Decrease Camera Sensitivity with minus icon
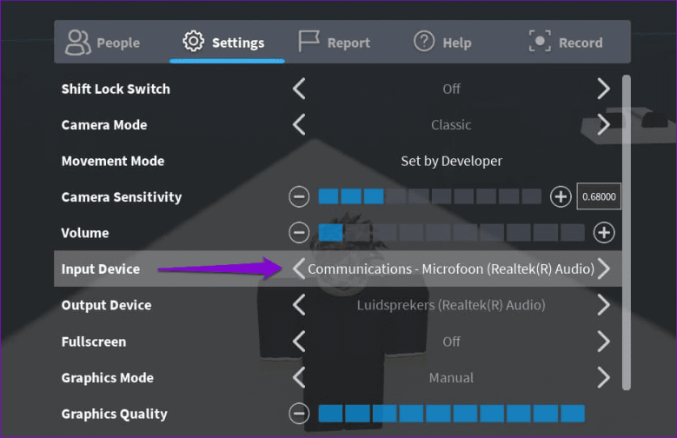The height and width of the screenshot is (438, 677). click(299, 197)
